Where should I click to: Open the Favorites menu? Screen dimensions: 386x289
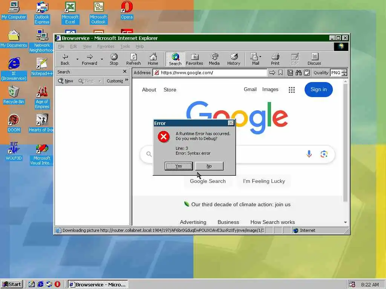(106, 46)
